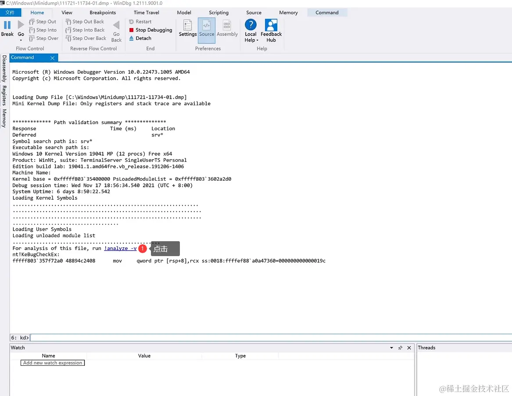The image size is (512, 396).
Task: Click the !analyze -v link
Action: (x=121, y=249)
